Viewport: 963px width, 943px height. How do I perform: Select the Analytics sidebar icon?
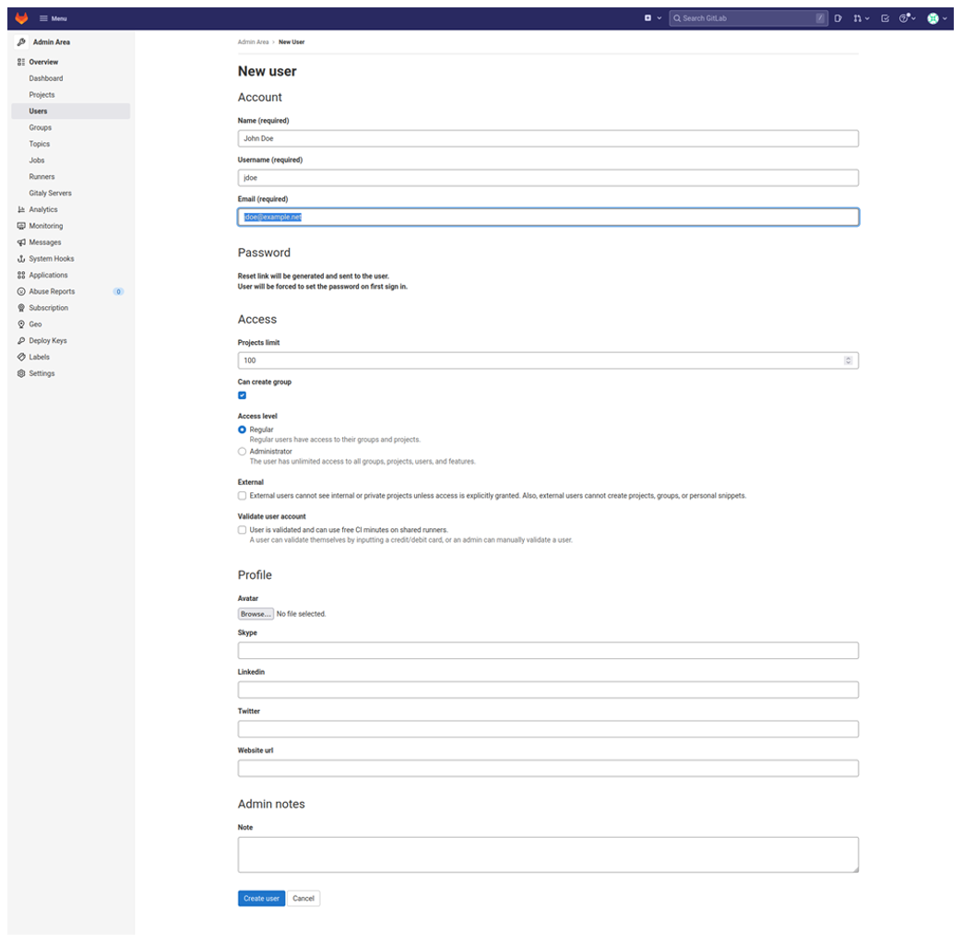(21, 209)
